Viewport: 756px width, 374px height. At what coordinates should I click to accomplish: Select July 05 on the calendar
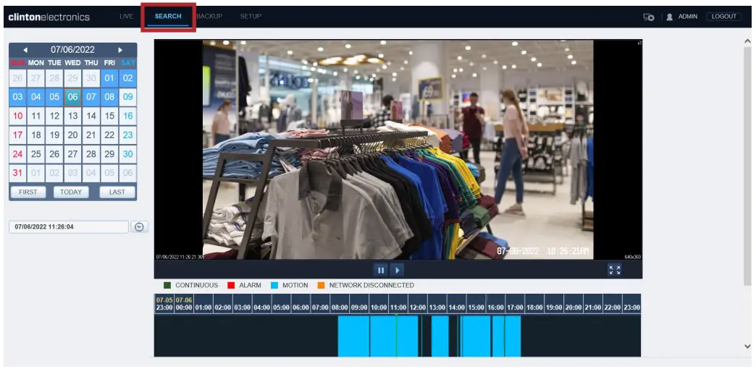click(54, 97)
